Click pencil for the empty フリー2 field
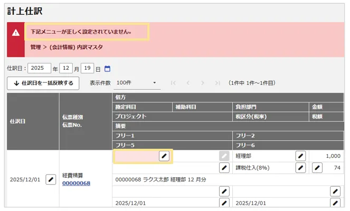The image size is (350, 211). [335, 191]
